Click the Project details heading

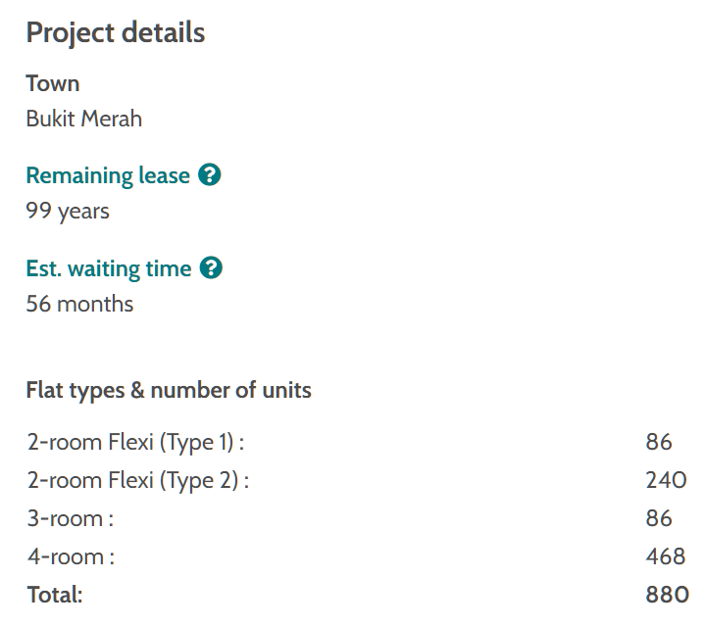[x=116, y=32]
